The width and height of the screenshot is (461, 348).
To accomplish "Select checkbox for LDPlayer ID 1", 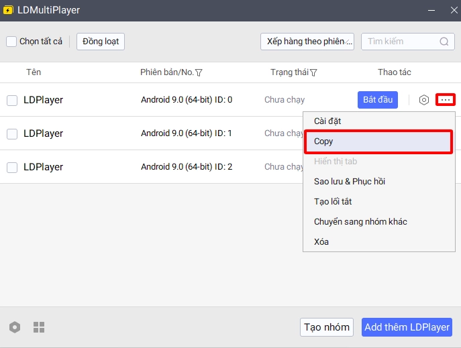I will 12,133.
